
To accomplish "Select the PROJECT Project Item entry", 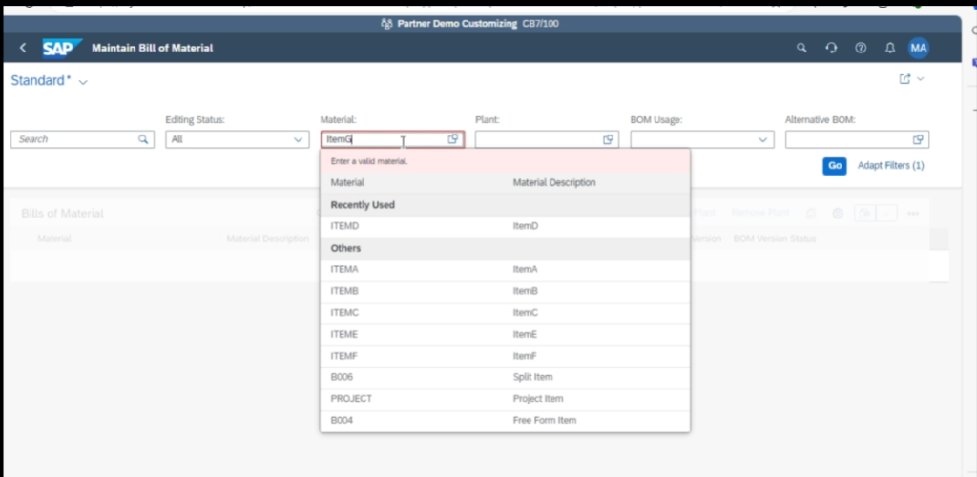I will (351, 399).
